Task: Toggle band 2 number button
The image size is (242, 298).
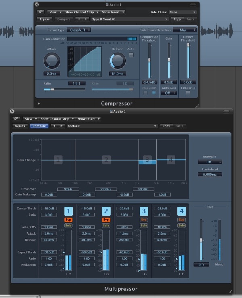Action: click(106, 211)
